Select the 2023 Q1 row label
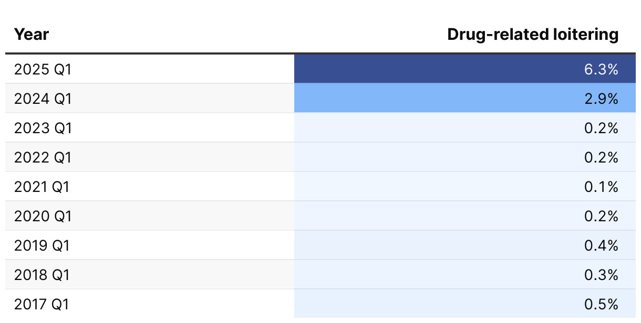 43,128
